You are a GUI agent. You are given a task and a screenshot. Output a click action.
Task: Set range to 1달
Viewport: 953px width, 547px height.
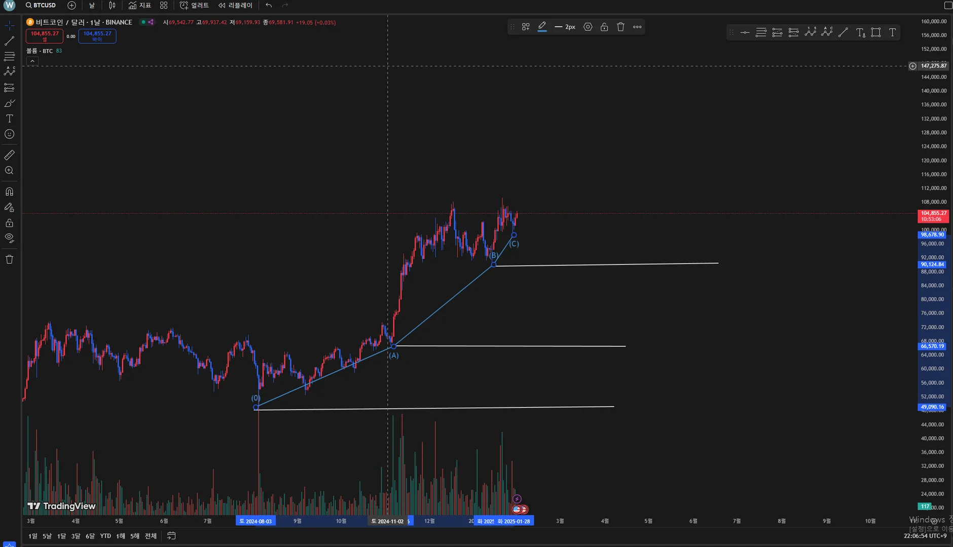(61, 536)
